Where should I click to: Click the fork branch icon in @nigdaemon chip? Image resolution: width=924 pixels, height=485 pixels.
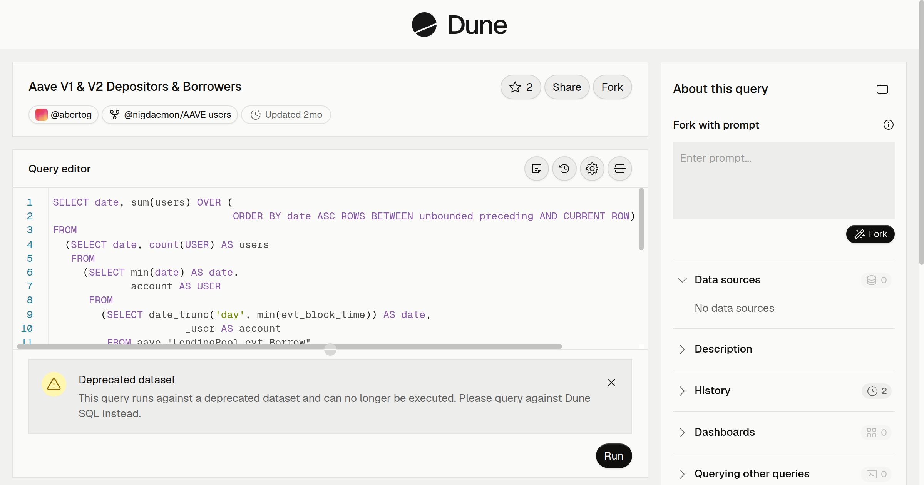114,115
